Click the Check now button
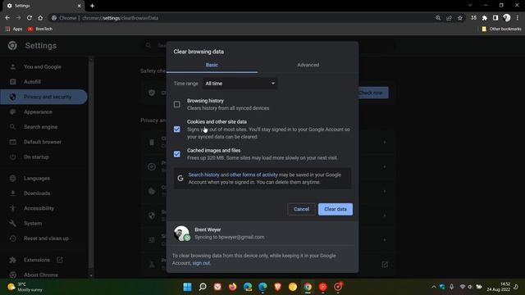The image size is (525, 295). tap(371, 93)
